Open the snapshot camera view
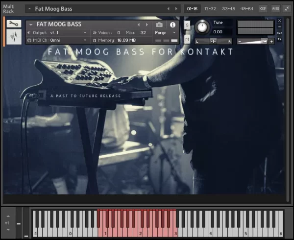The image size is (294, 240). [x=159, y=24]
